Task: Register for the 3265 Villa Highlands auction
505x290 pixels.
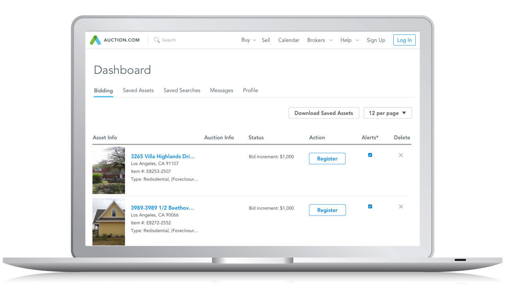Action: pos(327,159)
